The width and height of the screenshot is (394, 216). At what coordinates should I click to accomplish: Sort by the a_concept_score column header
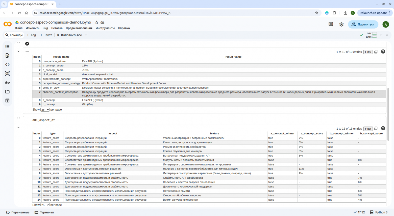[x=312, y=133]
